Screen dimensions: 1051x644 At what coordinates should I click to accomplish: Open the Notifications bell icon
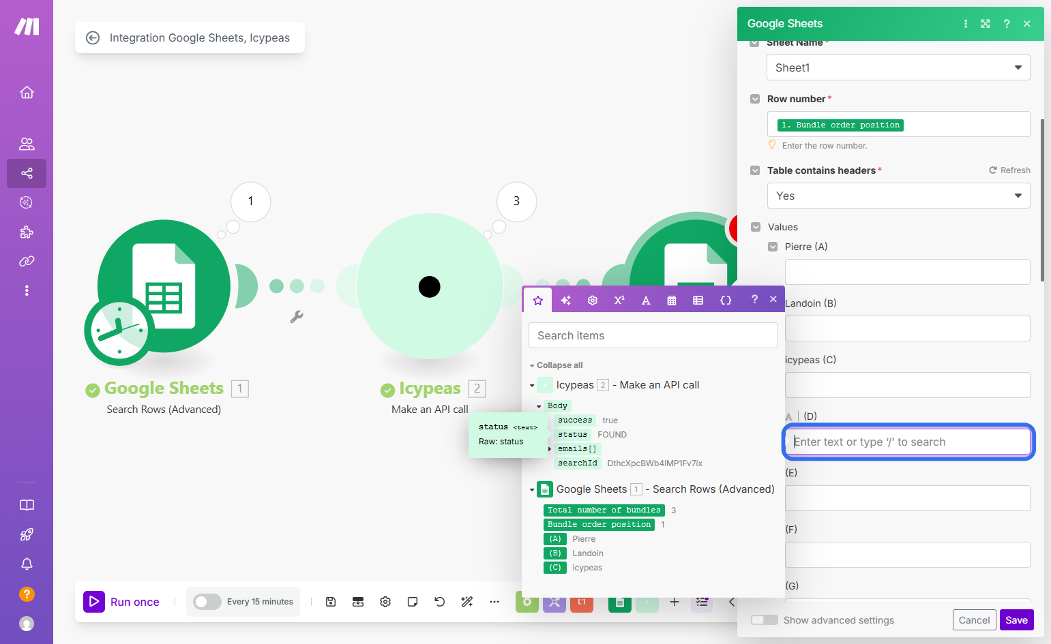coord(27,564)
